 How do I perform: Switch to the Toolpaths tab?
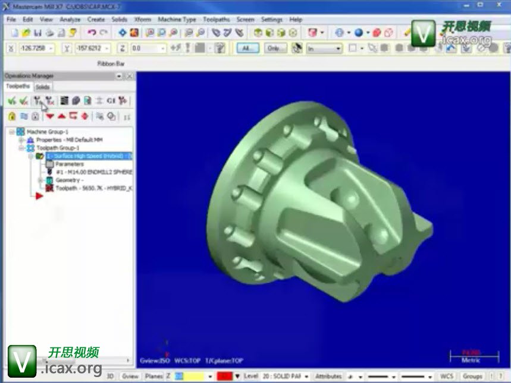tap(18, 86)
